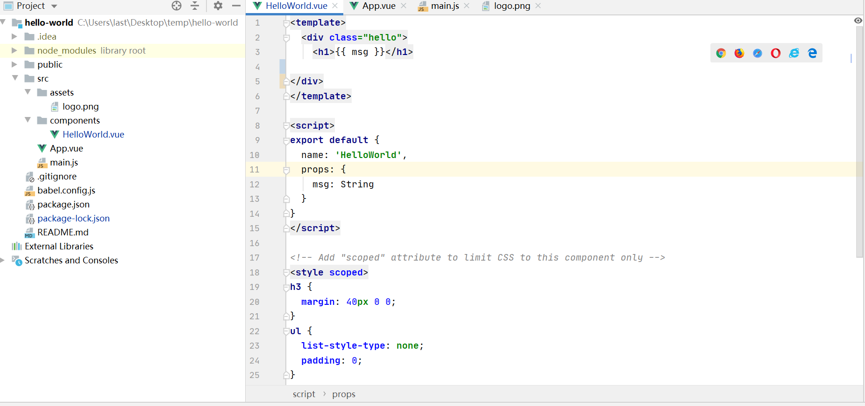This screenshot has height=406, width=865.
Task: Collapse the hello-world project root
Action: (3, 22)
